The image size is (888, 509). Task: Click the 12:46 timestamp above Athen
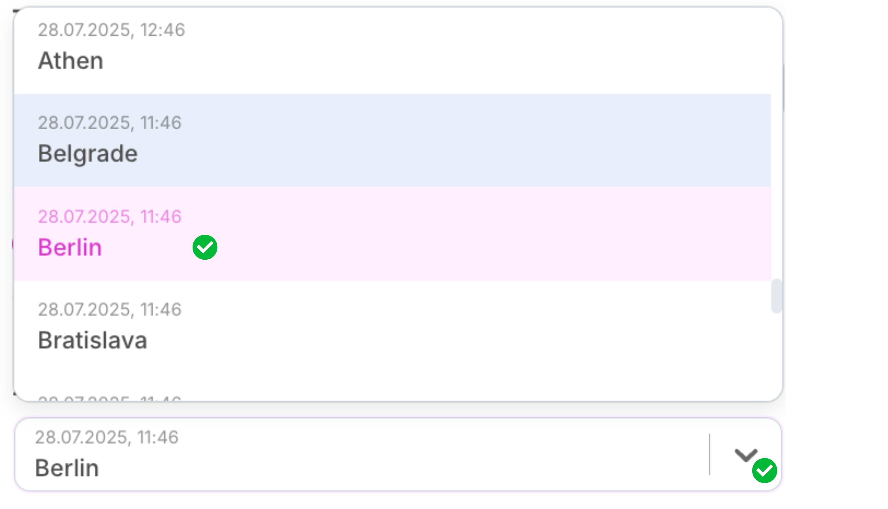(x=111, y=30)
